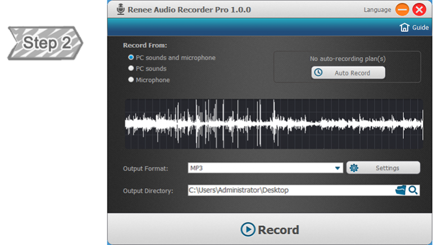Expand the Output Format dropdown arrow

(x=337, y=168)
